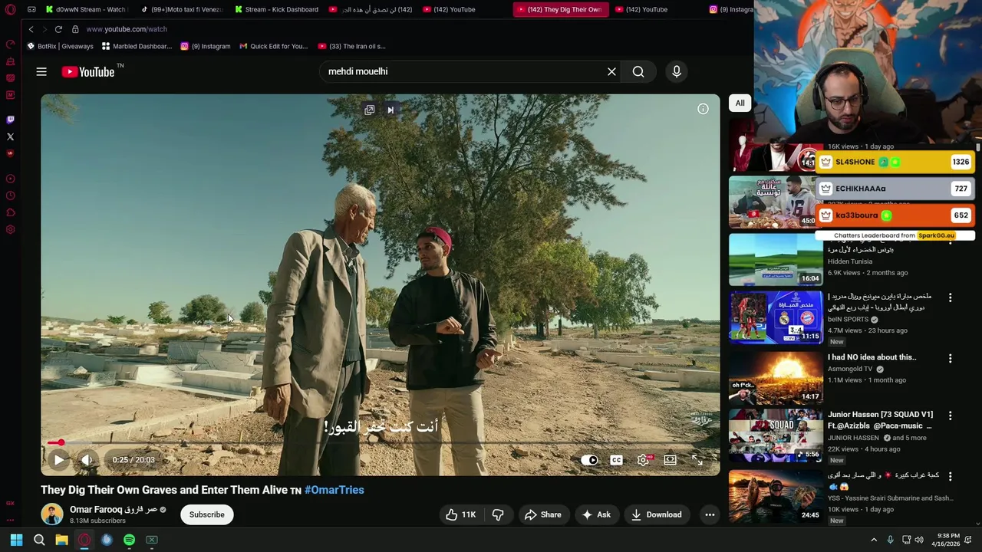Select the All filter chip
982x552 pixels.
tap(740, 103)
